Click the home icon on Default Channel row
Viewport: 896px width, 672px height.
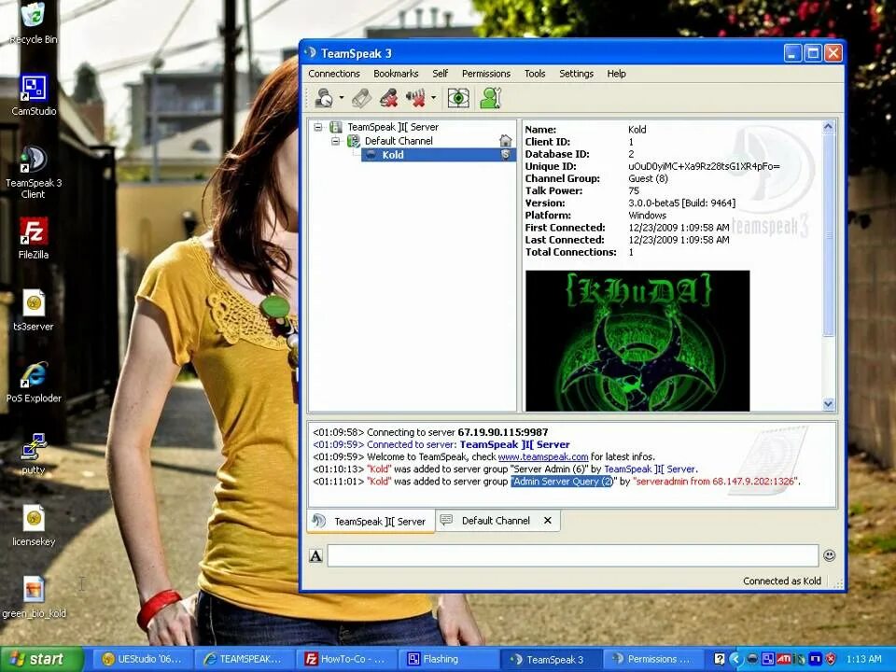click(x=505, y=141)
